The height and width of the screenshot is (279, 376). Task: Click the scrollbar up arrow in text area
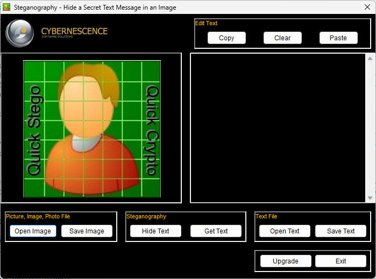tap(370, 58)
